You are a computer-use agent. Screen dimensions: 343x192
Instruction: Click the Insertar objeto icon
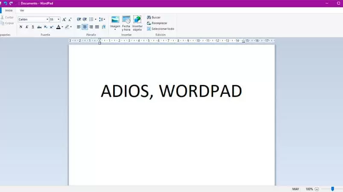138,20
